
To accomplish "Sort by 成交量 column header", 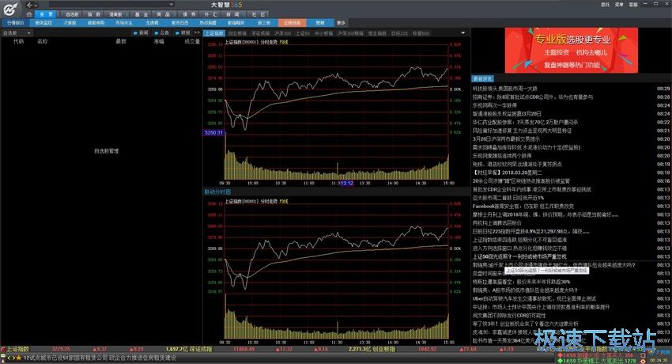I will [192, 42].
